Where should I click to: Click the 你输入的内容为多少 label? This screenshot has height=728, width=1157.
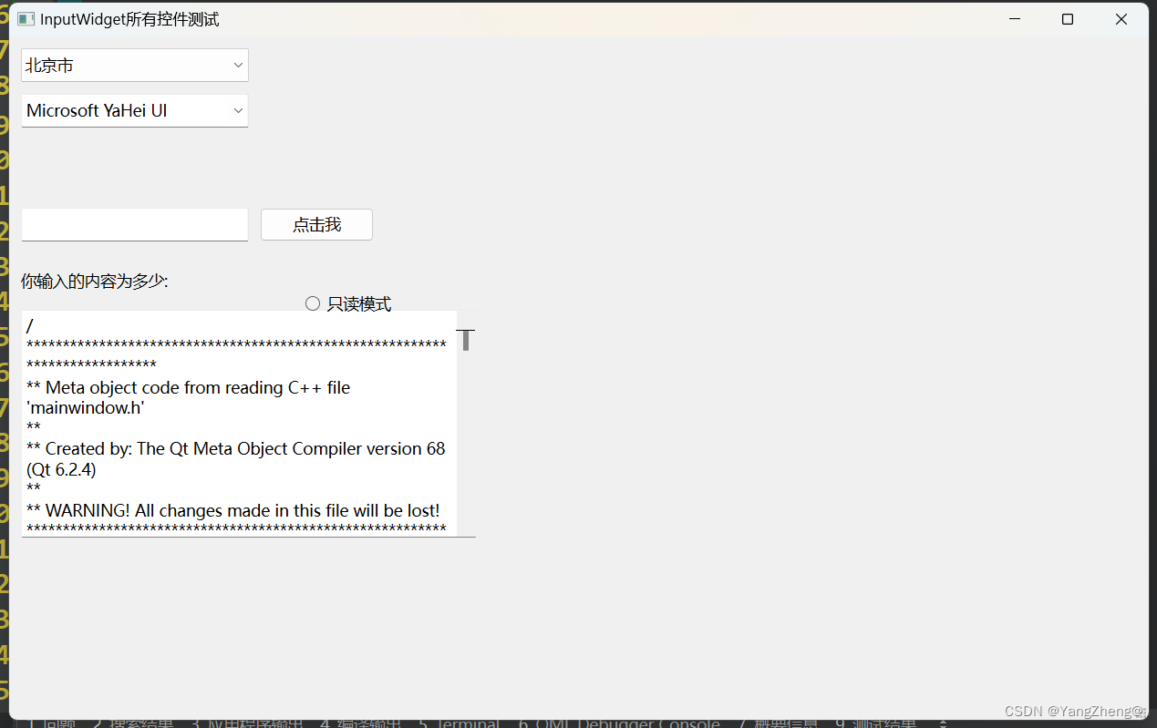(x=94, y=281)
